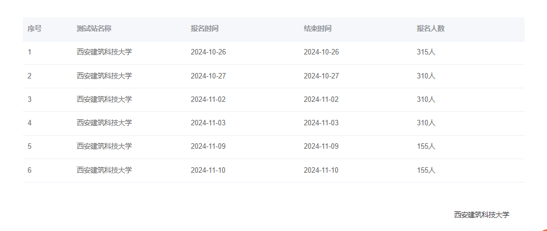The image size is (547, 231).
Task: Click row 4's 结束时间 date 2024-11-03
Action: tap(321, 123)
